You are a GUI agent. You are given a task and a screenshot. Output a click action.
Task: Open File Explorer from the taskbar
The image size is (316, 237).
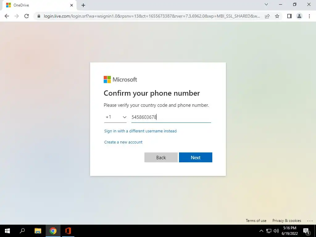tap(38, 231)
